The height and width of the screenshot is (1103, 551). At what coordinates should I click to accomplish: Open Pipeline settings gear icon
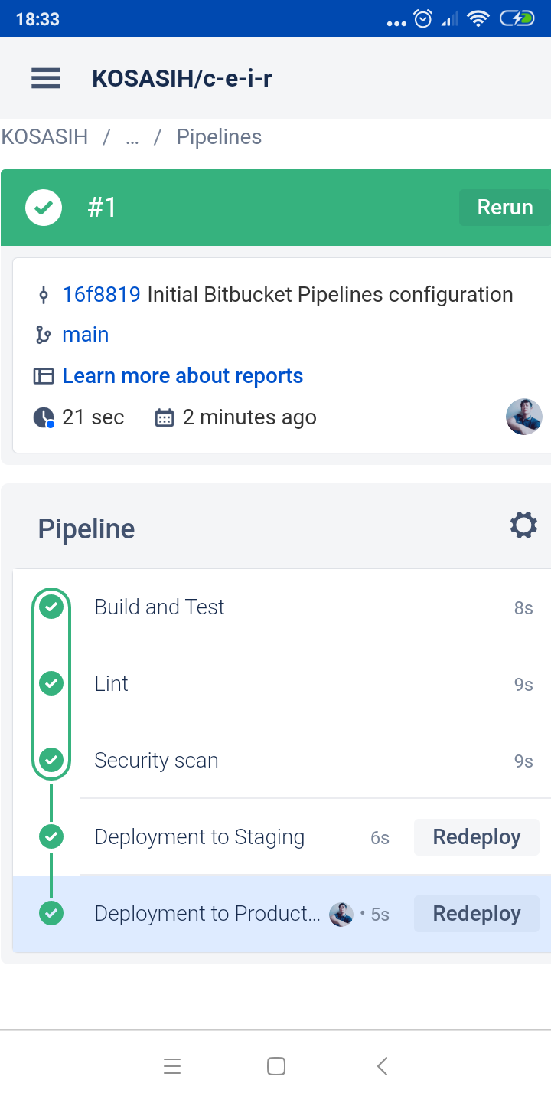click(523, 526)
